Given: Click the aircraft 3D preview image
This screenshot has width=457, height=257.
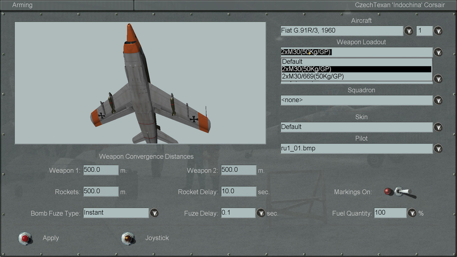Looking at the screenshot, I should (x=140, y=83).
